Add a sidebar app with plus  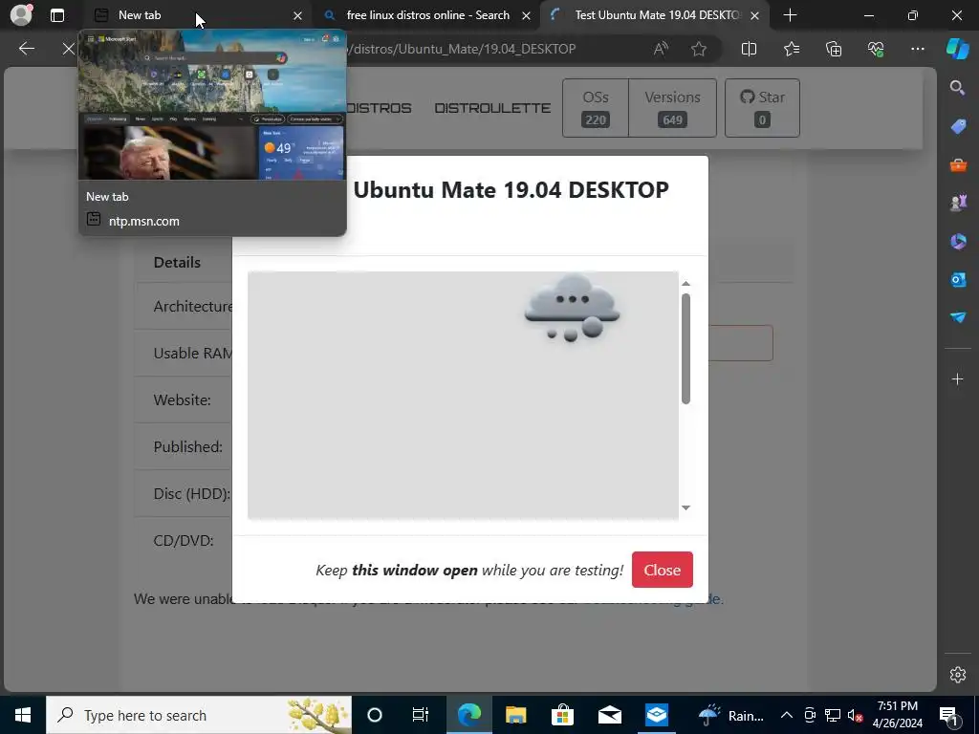click(x=957, y=378)
